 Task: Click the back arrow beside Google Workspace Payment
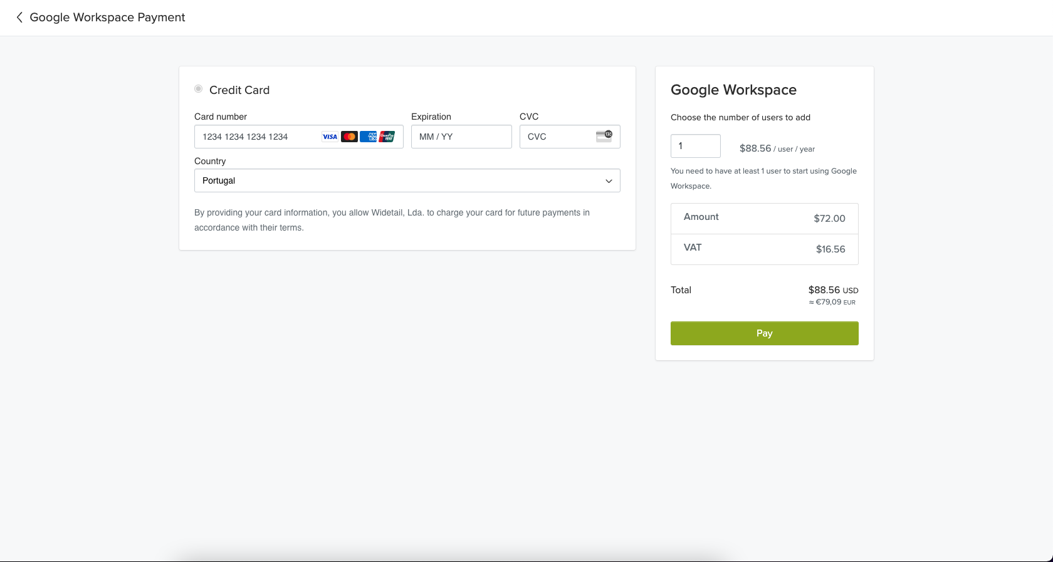(19, 18)
